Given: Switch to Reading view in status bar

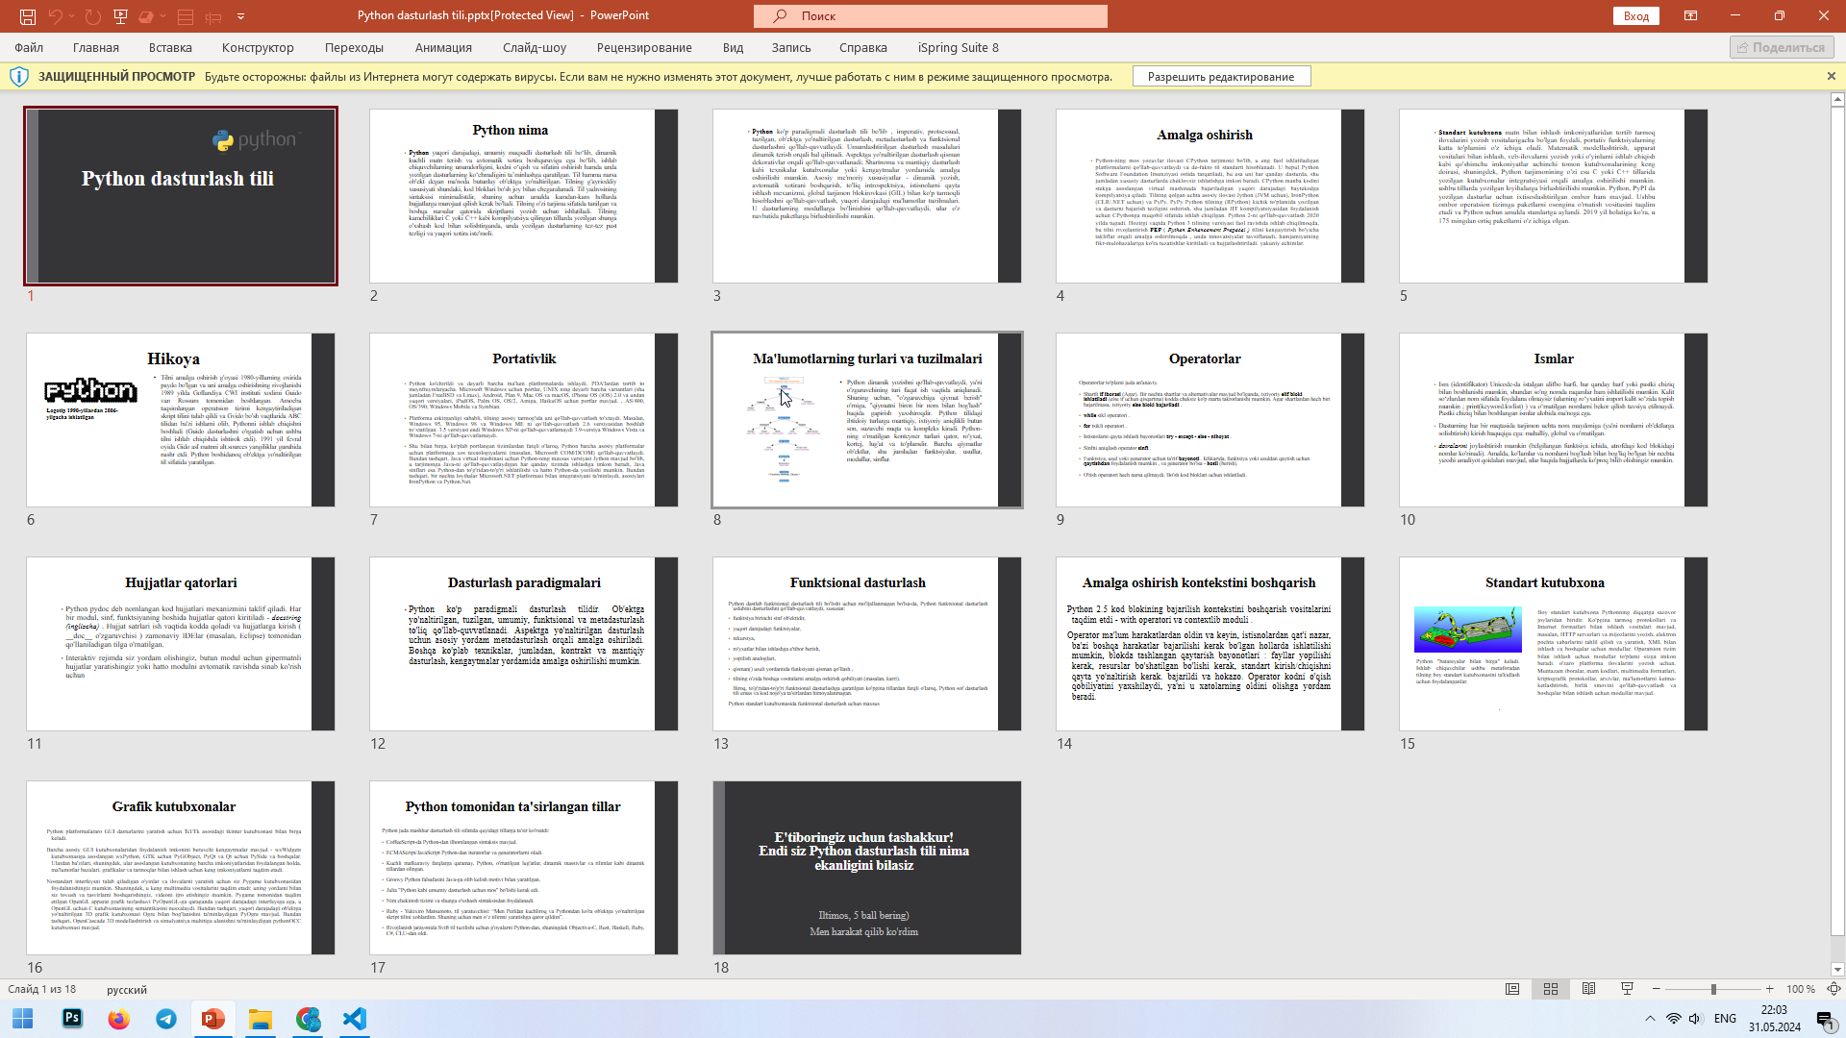Looking at the screenshot, I should click(1589, 989).
